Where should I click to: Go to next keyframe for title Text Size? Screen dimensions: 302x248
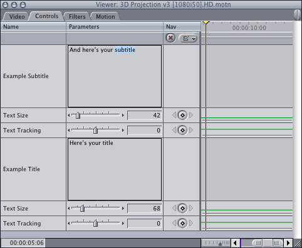191,208
